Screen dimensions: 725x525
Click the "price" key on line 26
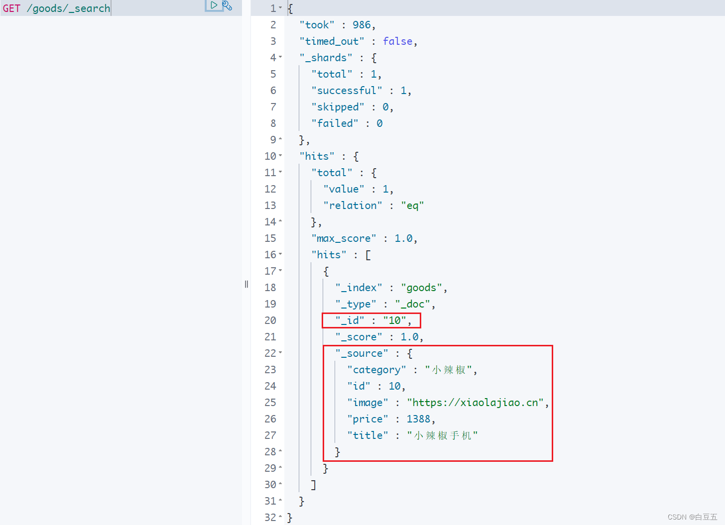(x=367, y=419)
